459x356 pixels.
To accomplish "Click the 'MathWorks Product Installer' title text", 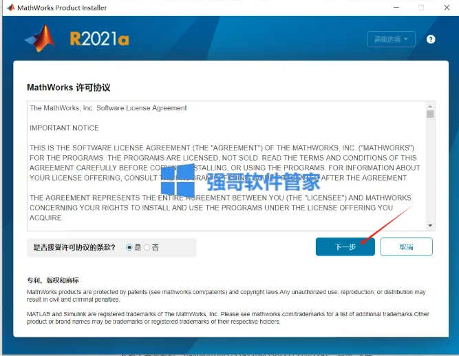I will [x=62, y=8].
